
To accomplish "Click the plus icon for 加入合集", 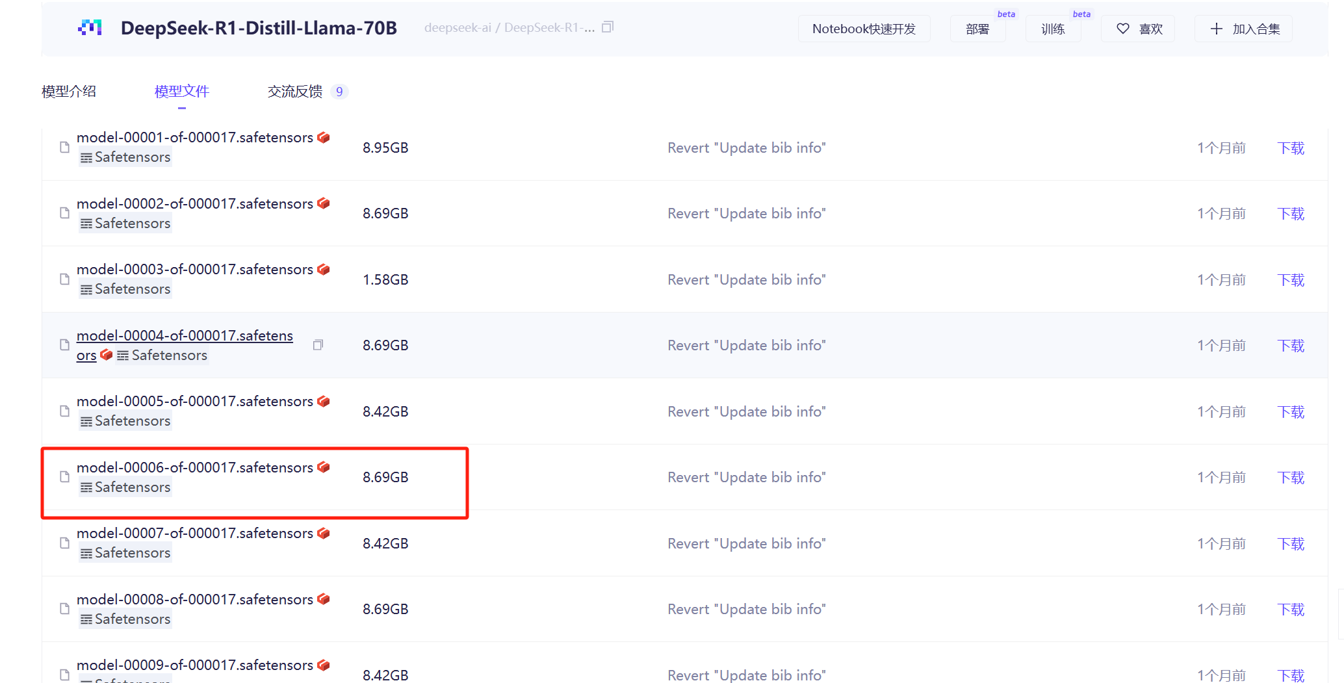I will [x=1217, y=29].
